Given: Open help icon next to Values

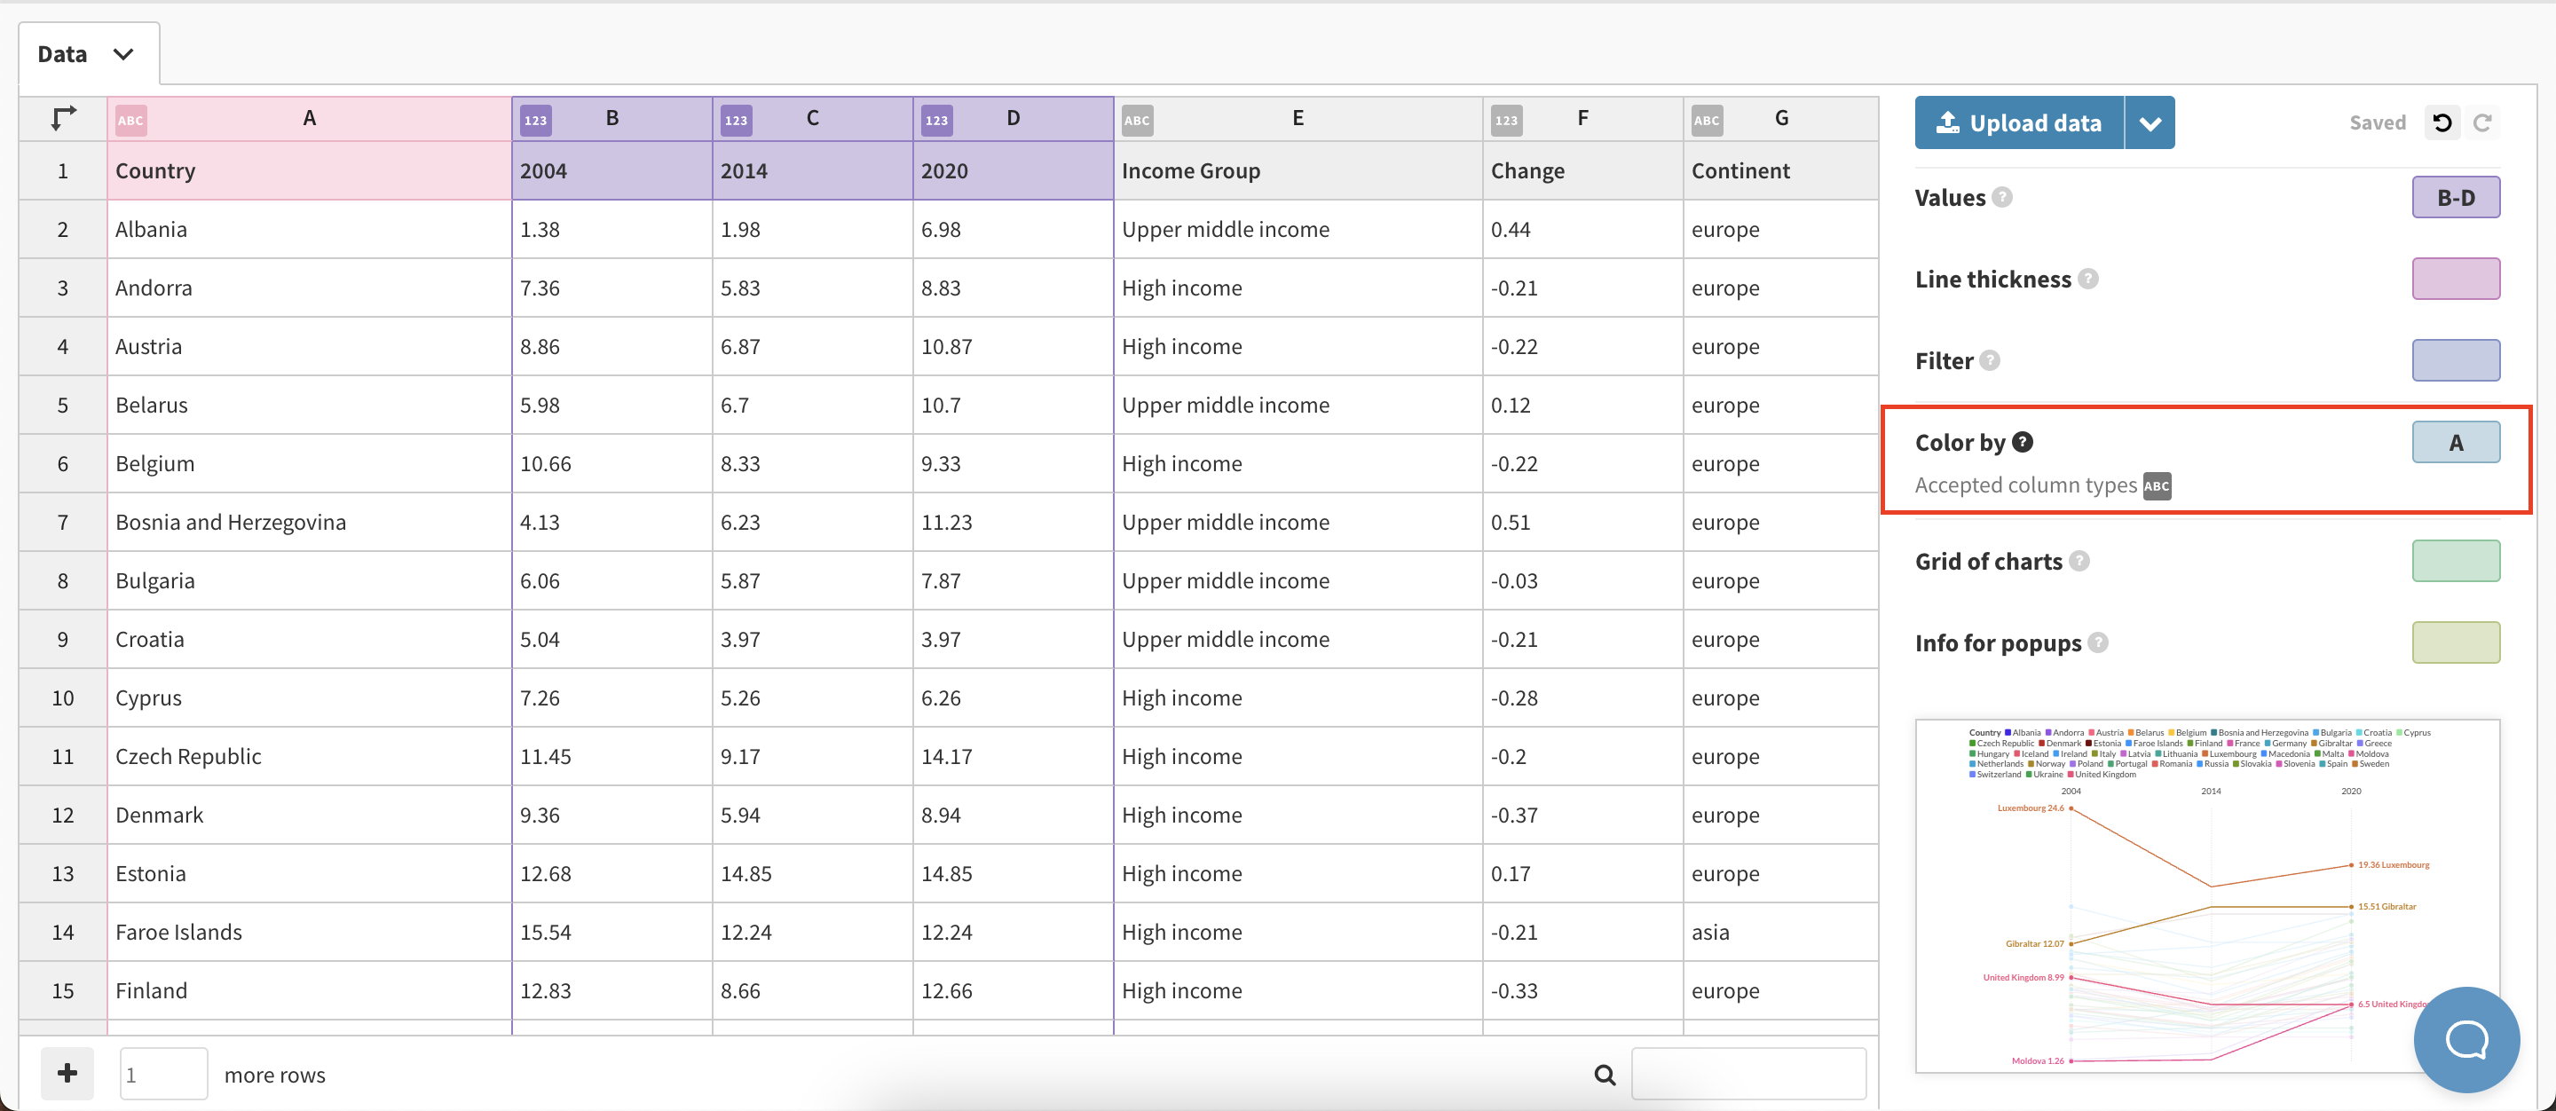Looking at the screenshot, I should click(x=2002, y=197).
